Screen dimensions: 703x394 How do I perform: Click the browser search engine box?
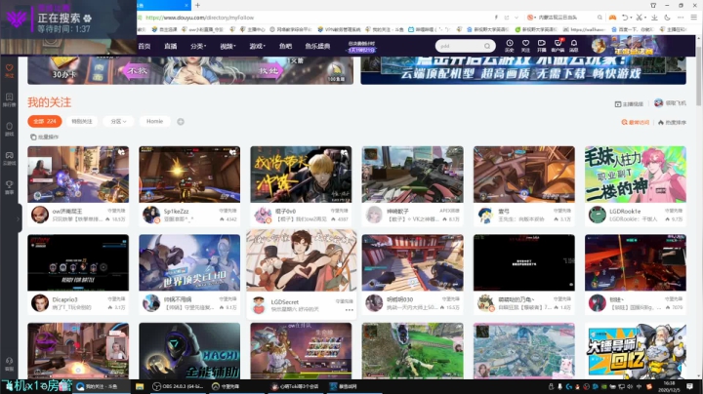(x=565, y=18)
